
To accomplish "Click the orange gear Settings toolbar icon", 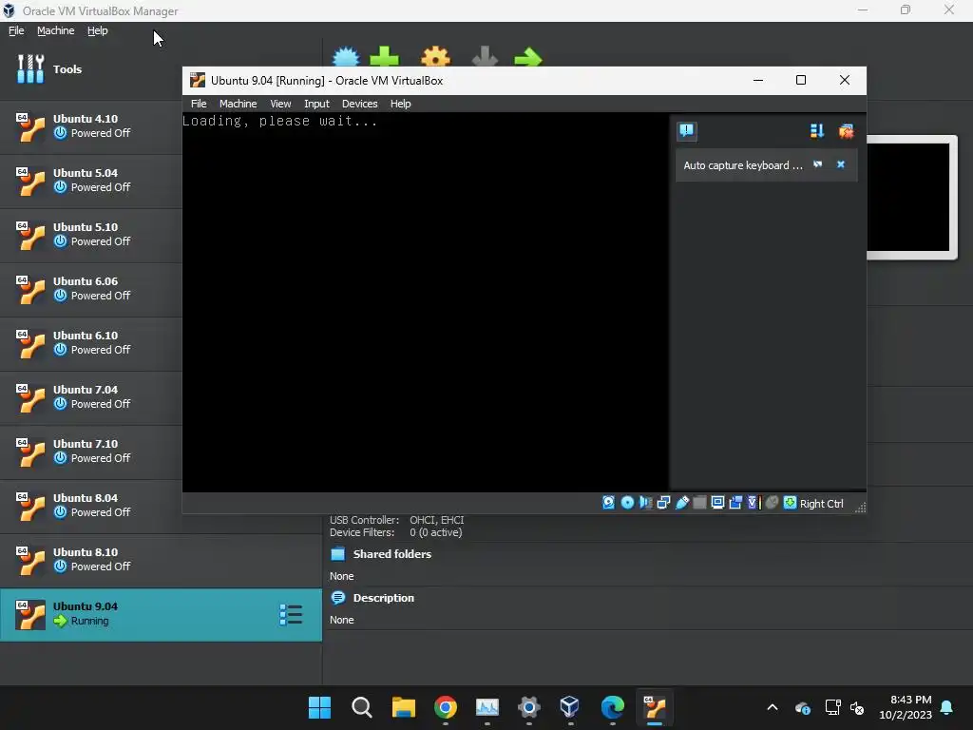I will coord(435,57).
